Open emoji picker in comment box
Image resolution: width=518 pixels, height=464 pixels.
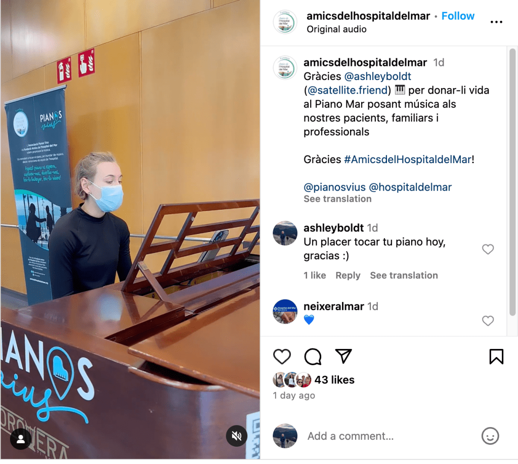pos(490,436)
